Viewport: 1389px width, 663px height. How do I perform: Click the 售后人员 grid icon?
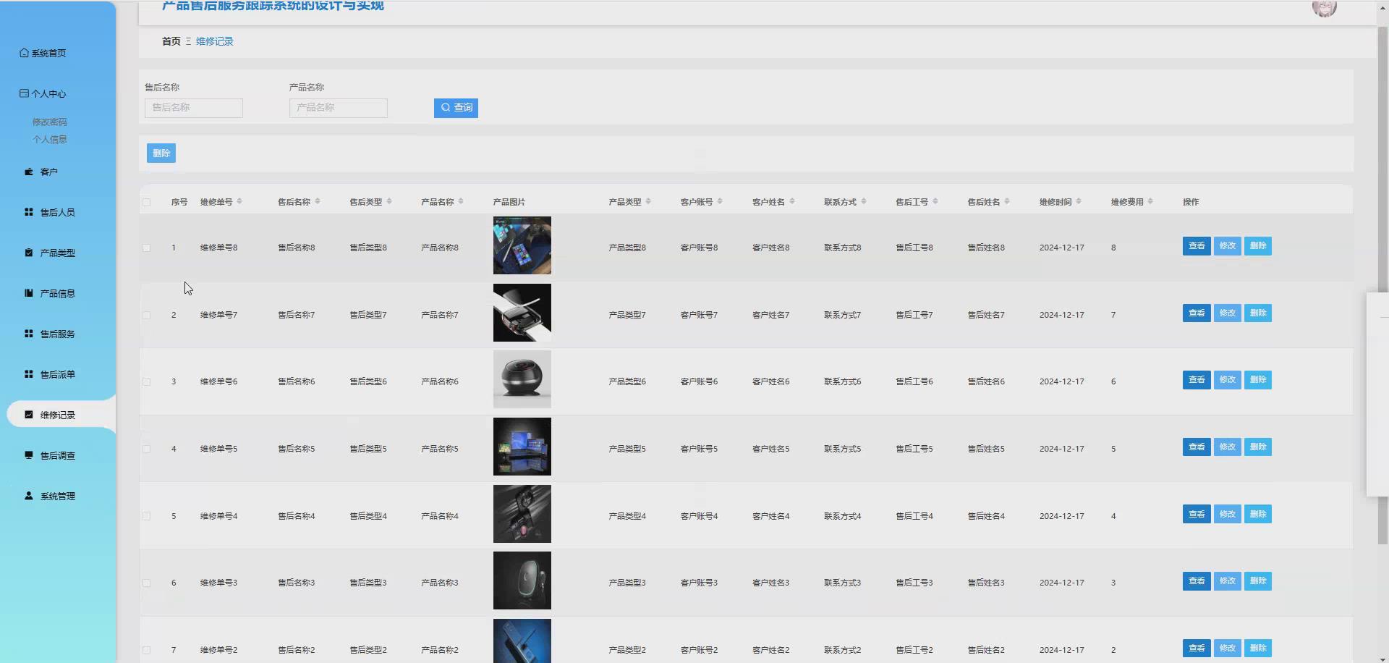(x=29, y=212)
